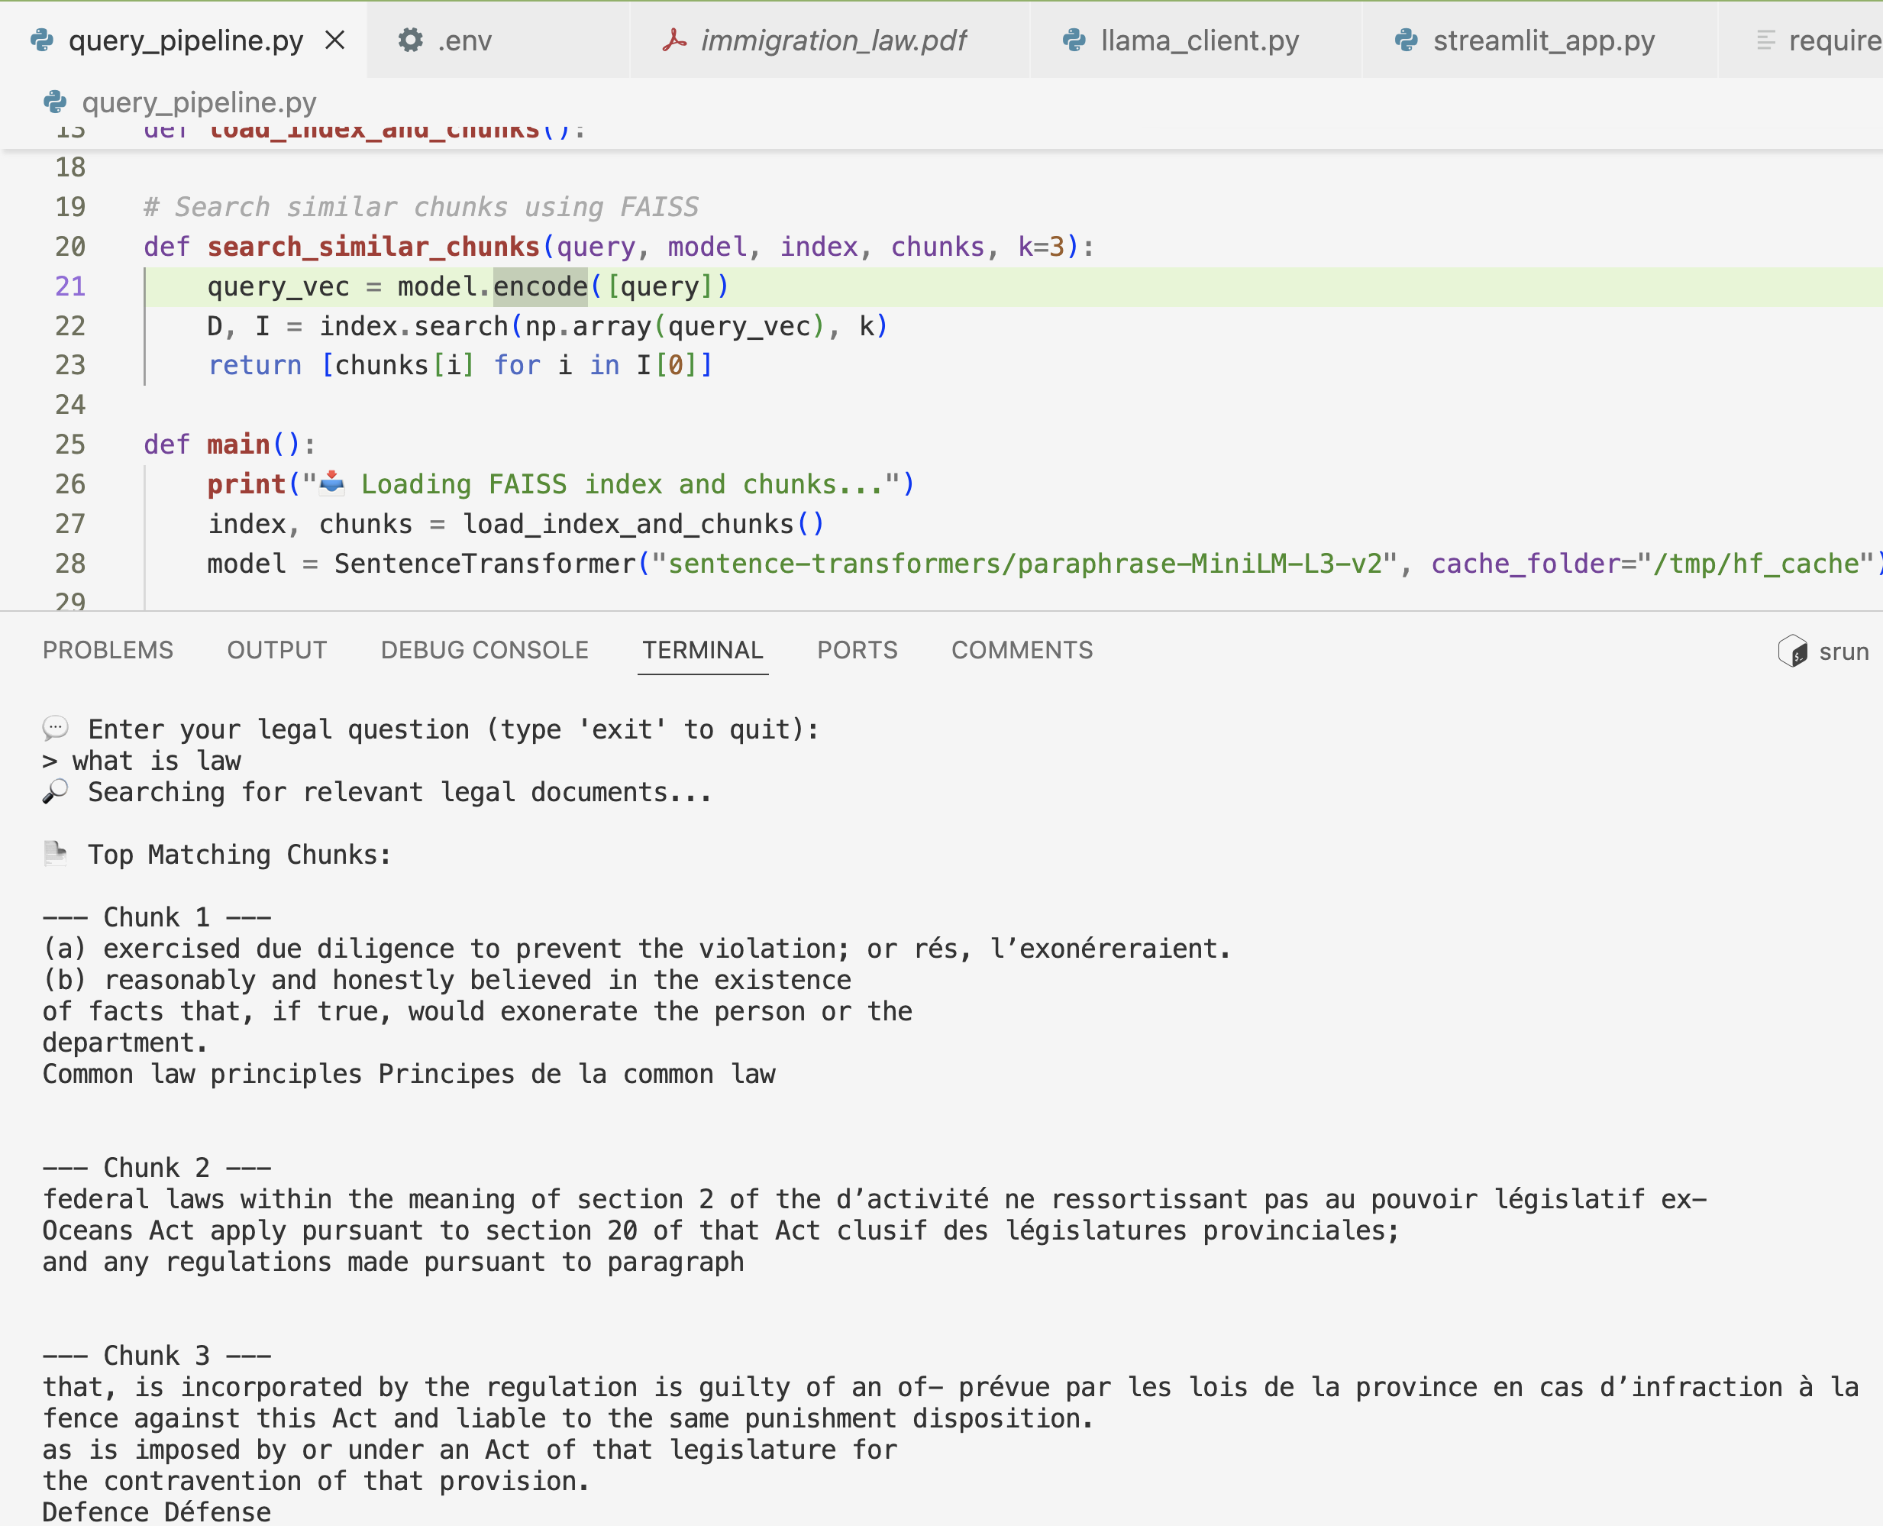Viewport: 1883px width, 1526px height.
Task: Click the srun terminal shell icon
Action: point(1792,651)
